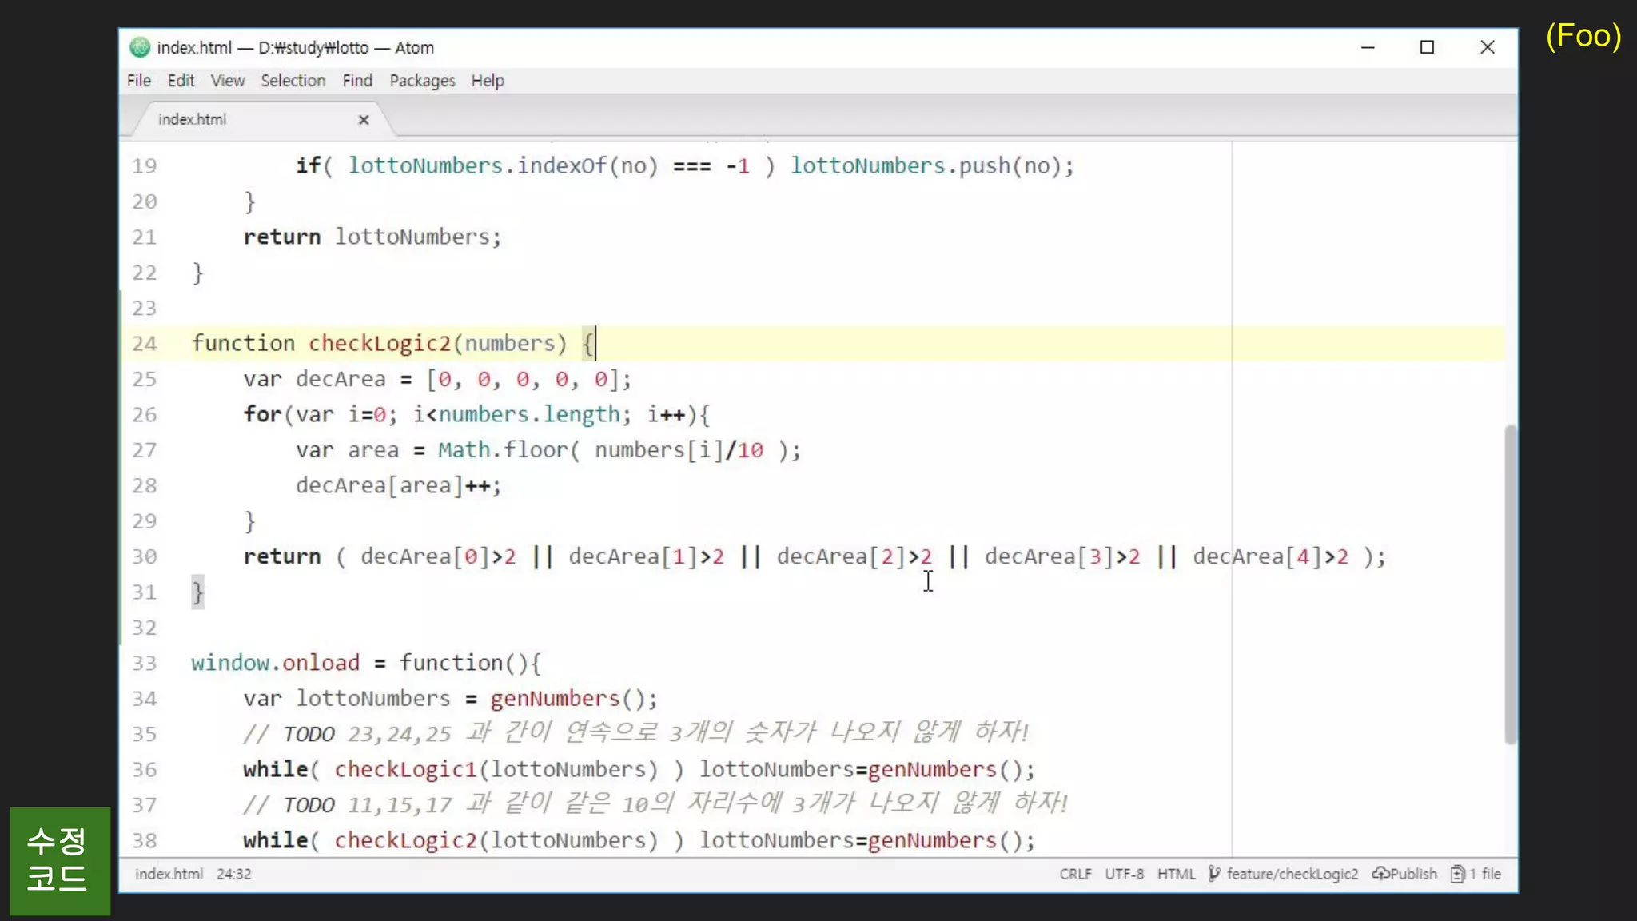This screenshot has height=921, width=1637.
Task: Click the changed files icon in status bar
Action: pyautogui.click(x=1458, y=874)
